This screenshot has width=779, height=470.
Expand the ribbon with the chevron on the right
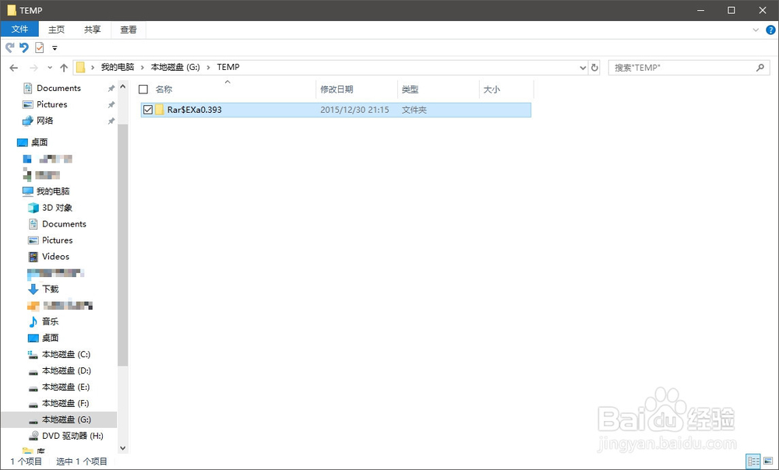pos(754,30)
